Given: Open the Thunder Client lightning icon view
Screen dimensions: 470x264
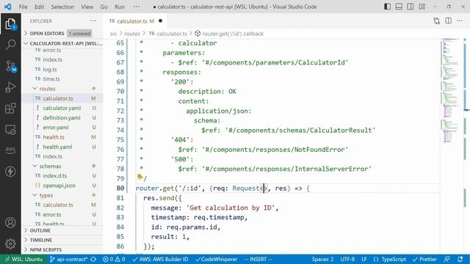Looking at the screenshot, I should 10,172.
